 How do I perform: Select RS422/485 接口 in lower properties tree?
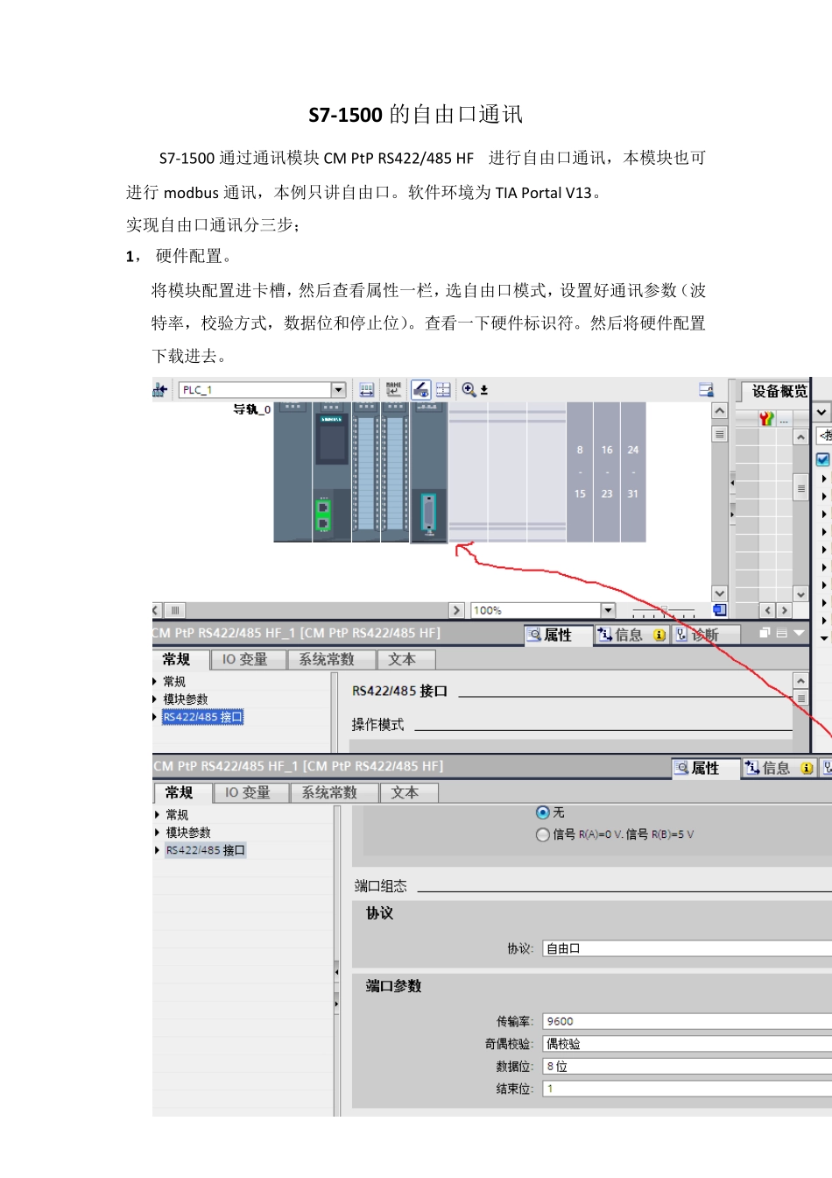point(205,850)
